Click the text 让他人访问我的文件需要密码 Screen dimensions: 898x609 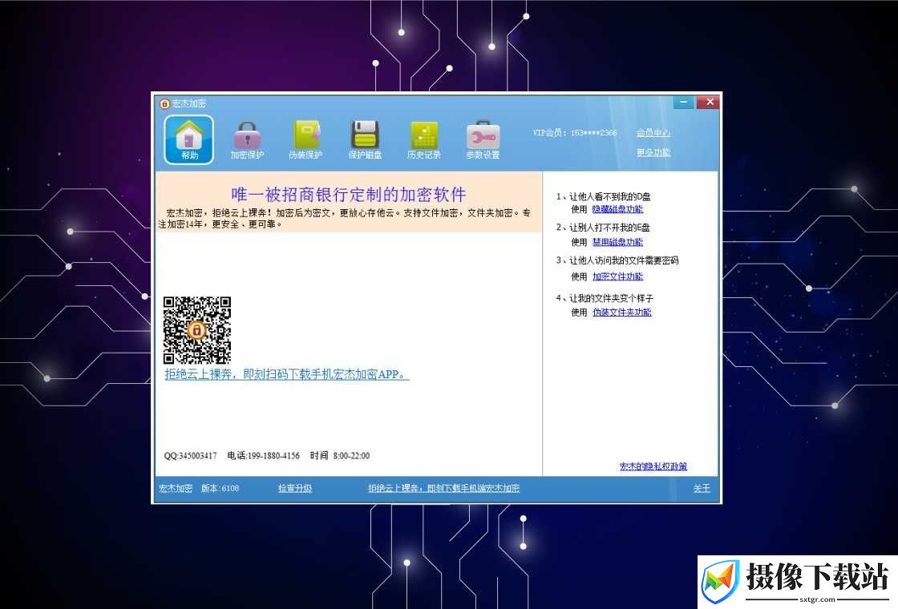click(624, 260)
